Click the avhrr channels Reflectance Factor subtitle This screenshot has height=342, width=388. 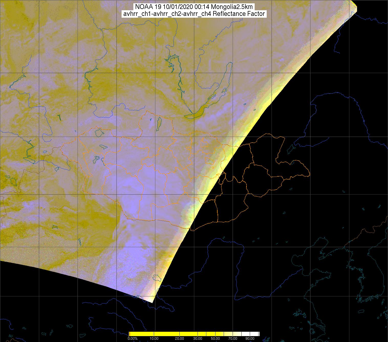tap(194, 14)
